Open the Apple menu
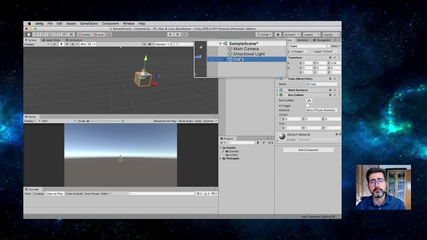This screenshot has height=240, width=427. tap(29, 24)
